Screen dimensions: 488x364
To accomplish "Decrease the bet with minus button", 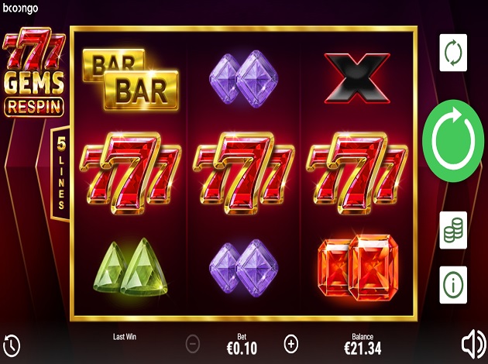I will point(193,344).
